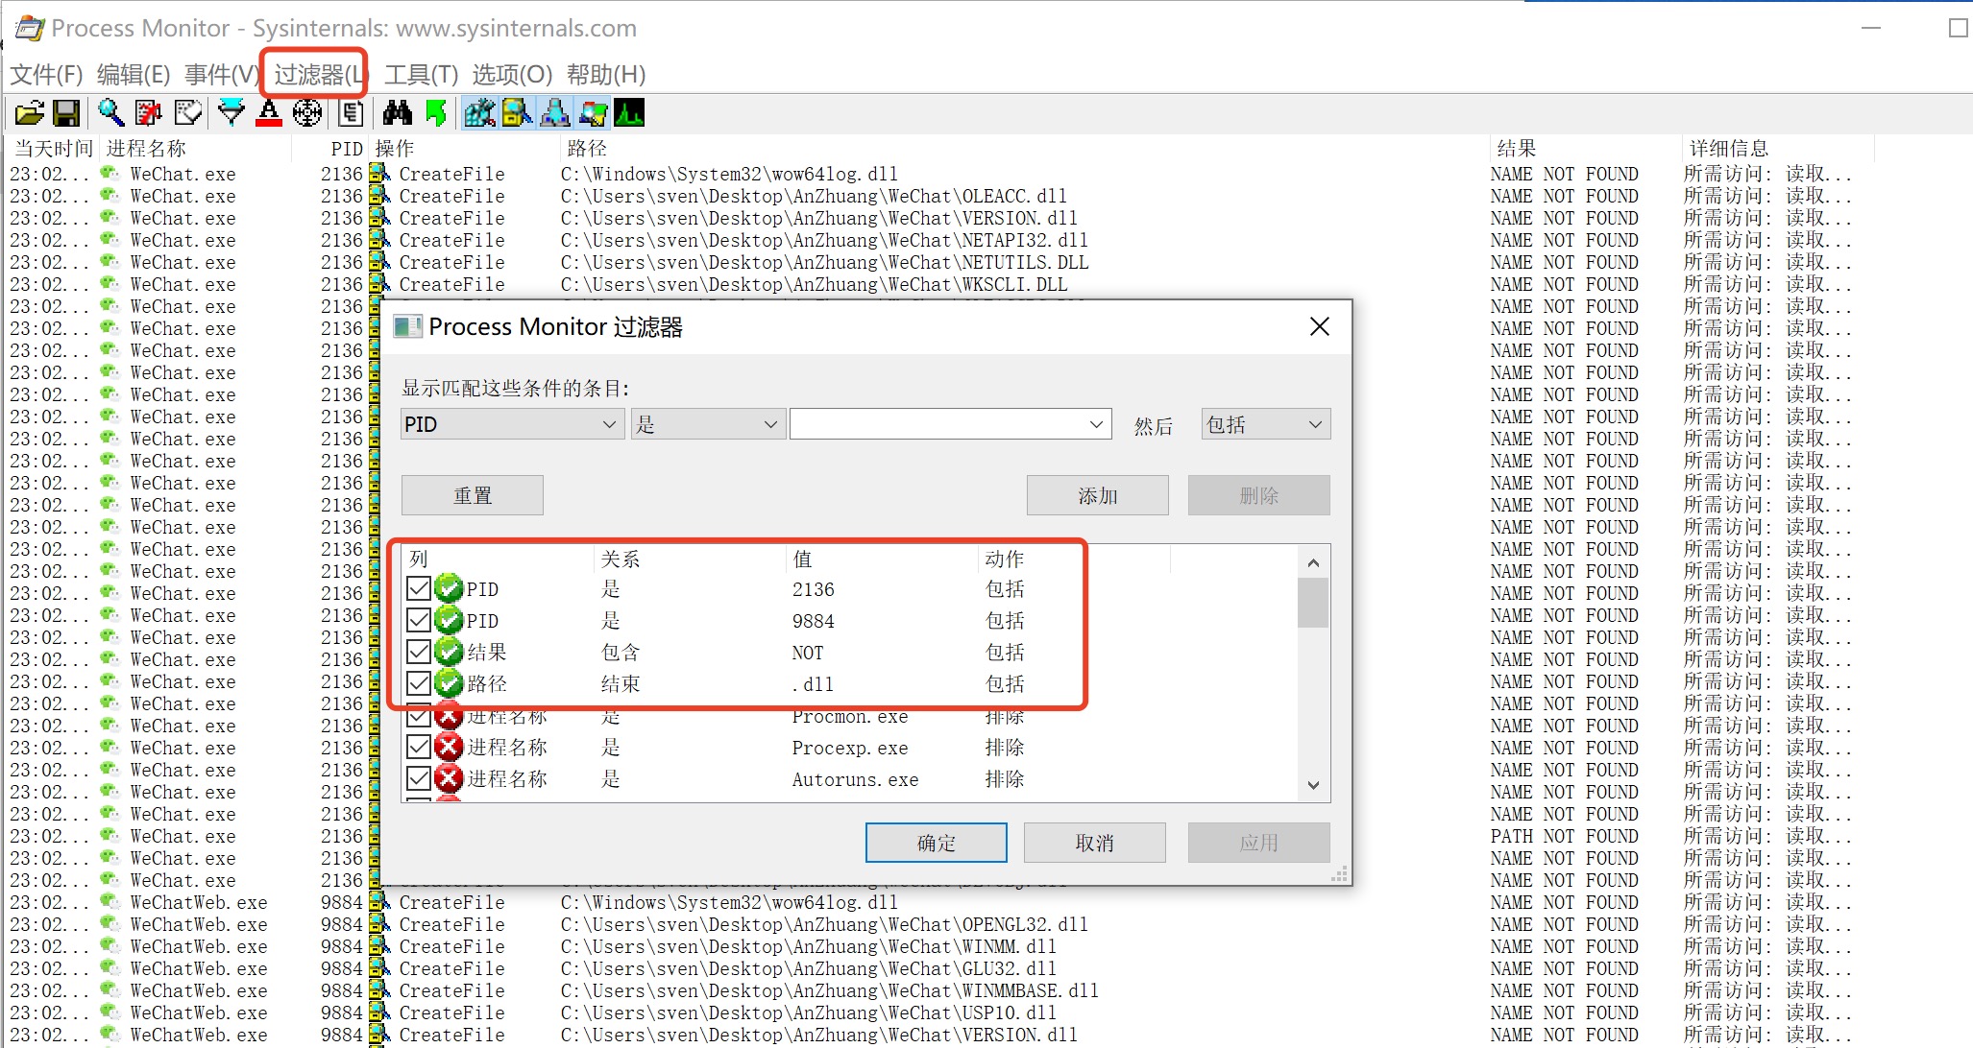Toggle the Capture magnifier toolbar icon
The image size is (1973, 1048).
pyautogui.click(x=111, y=113)
